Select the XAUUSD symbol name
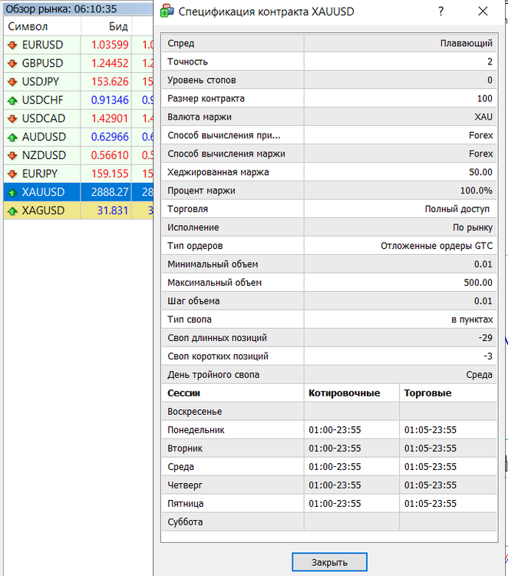The height and width of the screenshot is (576, 508). (43, 192)
